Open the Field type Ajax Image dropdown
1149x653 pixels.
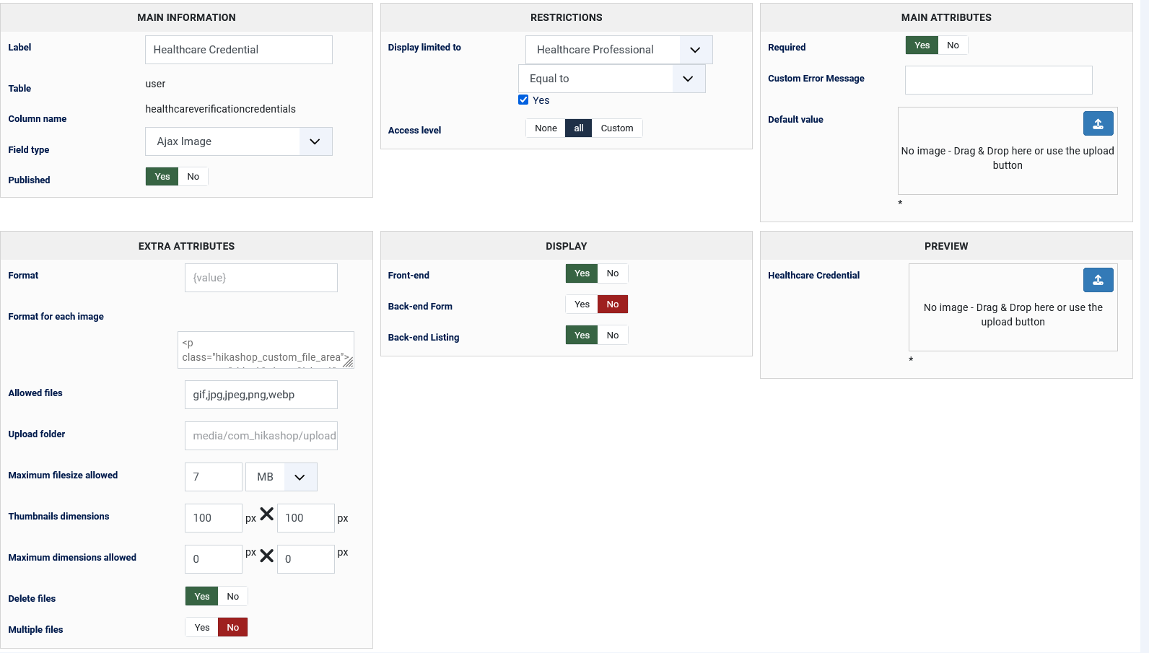tap(238, 141)
